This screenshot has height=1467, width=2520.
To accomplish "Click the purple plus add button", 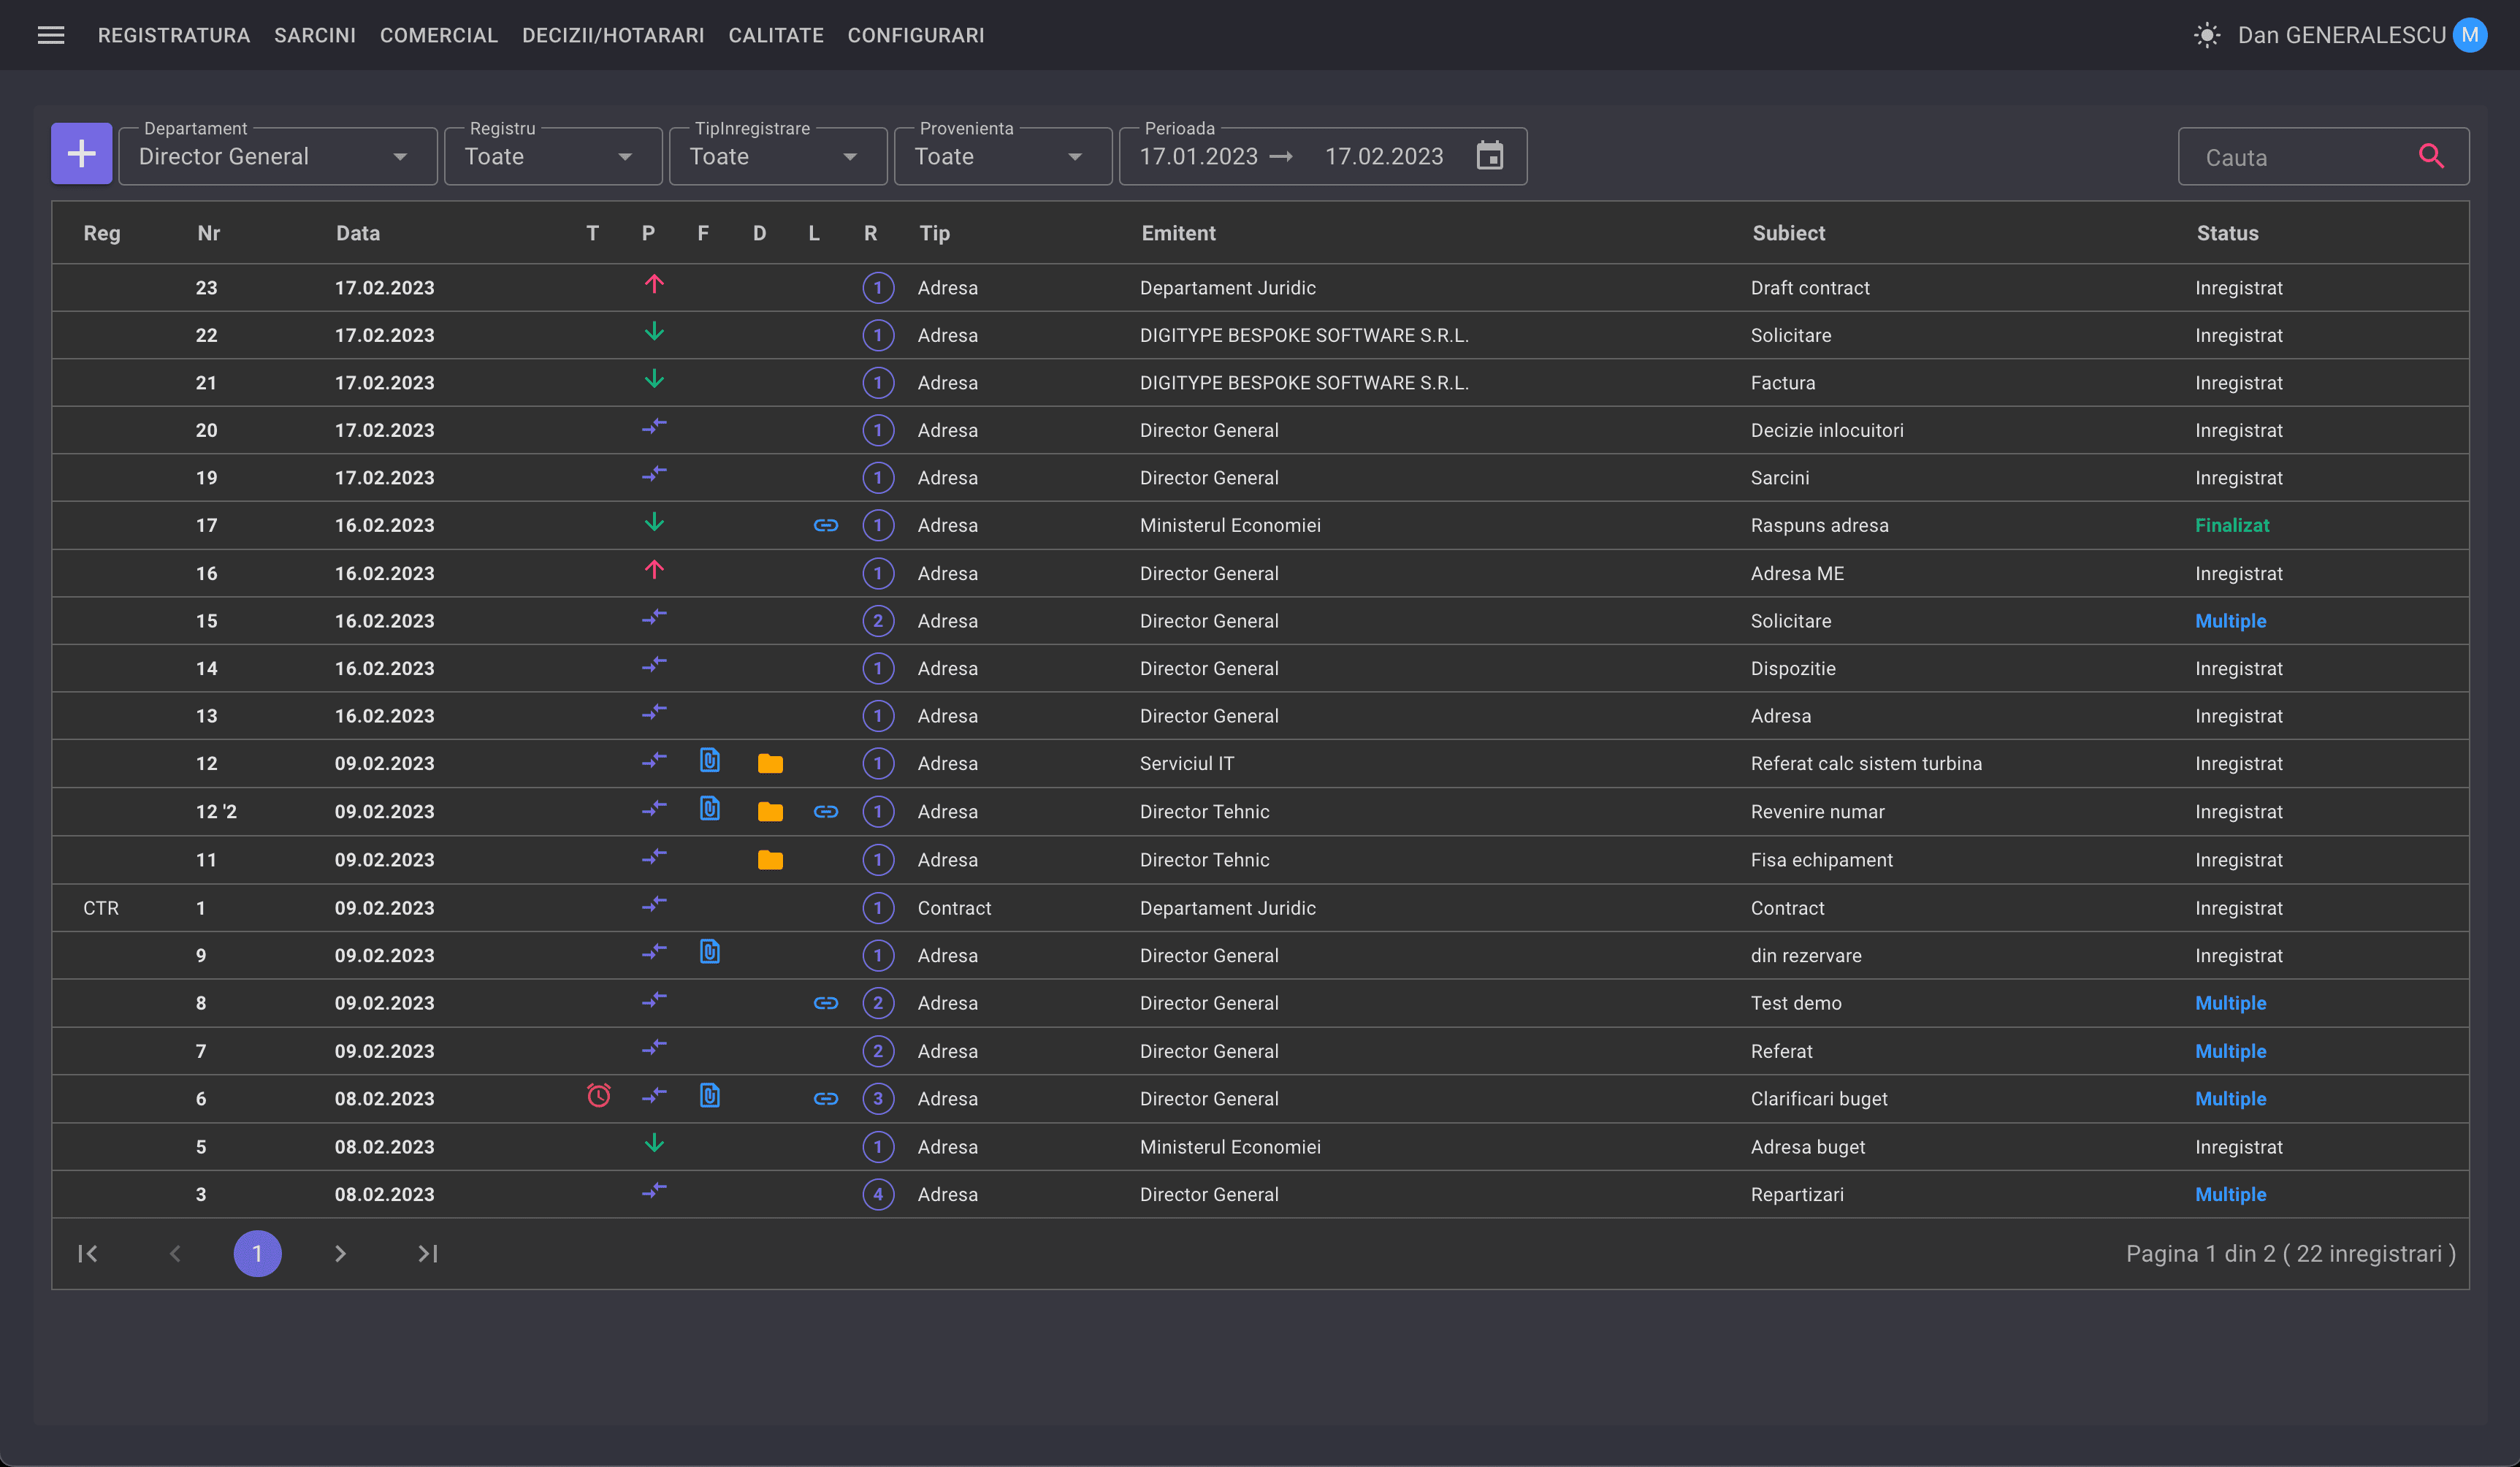I will click(81, 154).
